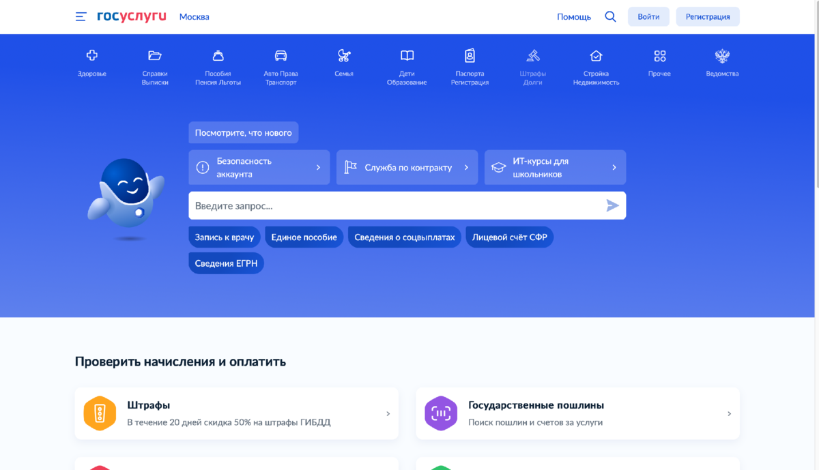This screenshot has width=819, height=470.
Task: Open Авто Права Транспорт car icon
Action: pyautogui.click(x=281, y=56)
